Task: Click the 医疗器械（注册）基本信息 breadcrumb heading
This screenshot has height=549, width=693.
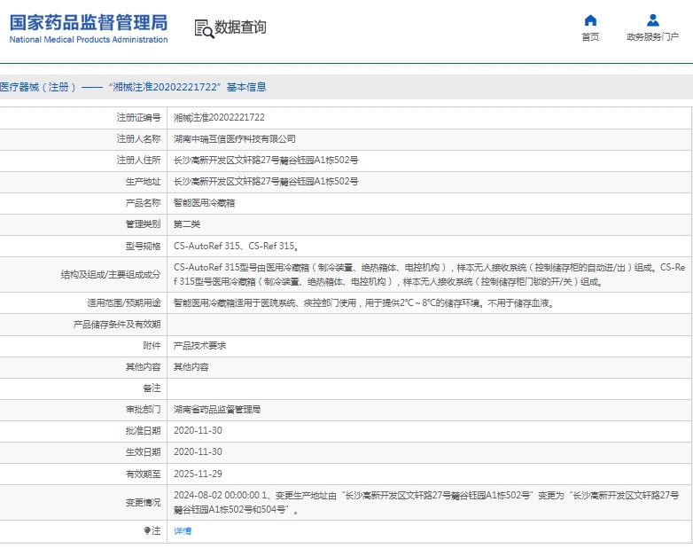Action: point(133,87)
